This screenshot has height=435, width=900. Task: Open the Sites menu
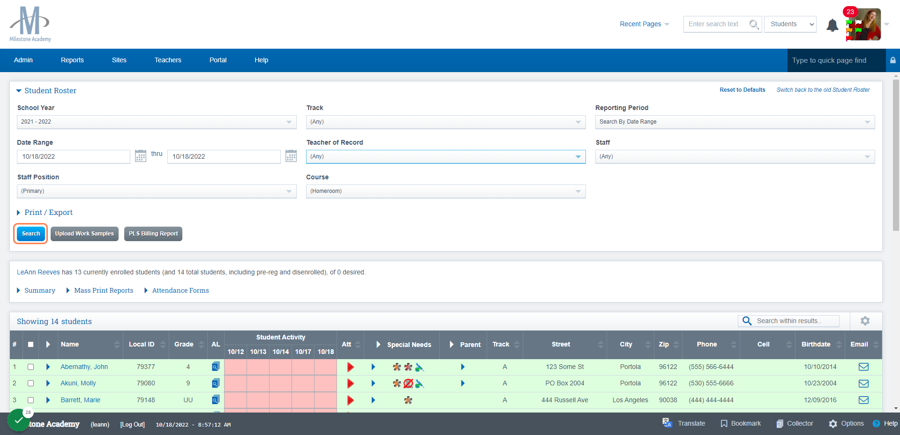119,60
